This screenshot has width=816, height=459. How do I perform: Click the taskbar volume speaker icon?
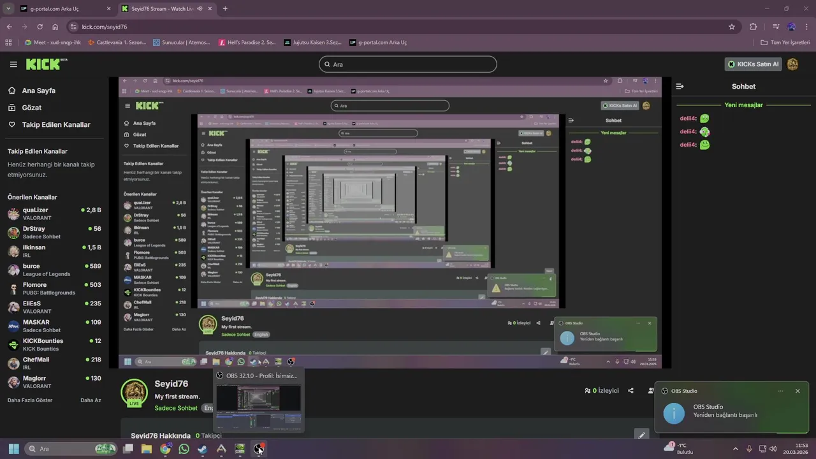tap(772, 449)
